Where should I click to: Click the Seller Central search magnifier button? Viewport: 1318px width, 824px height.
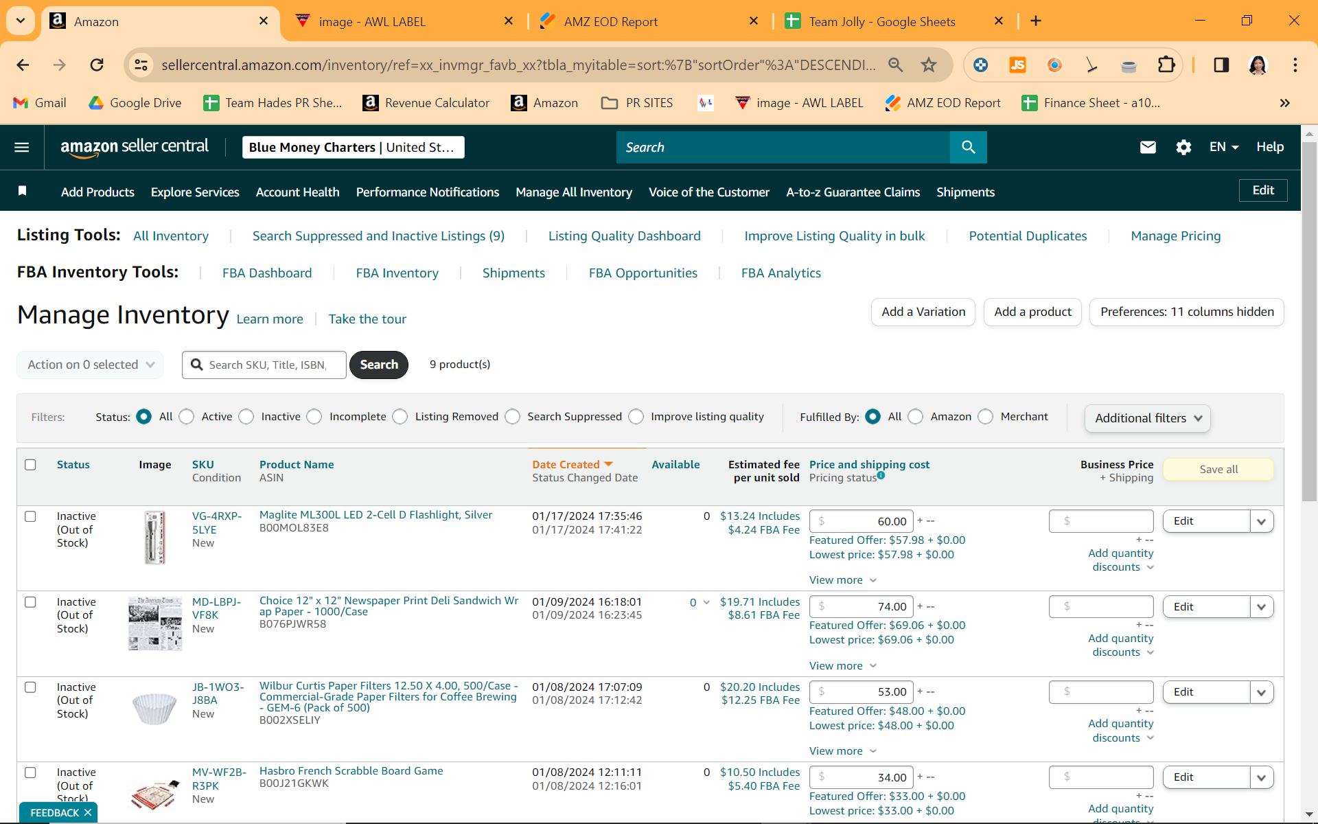coord(968,147)
